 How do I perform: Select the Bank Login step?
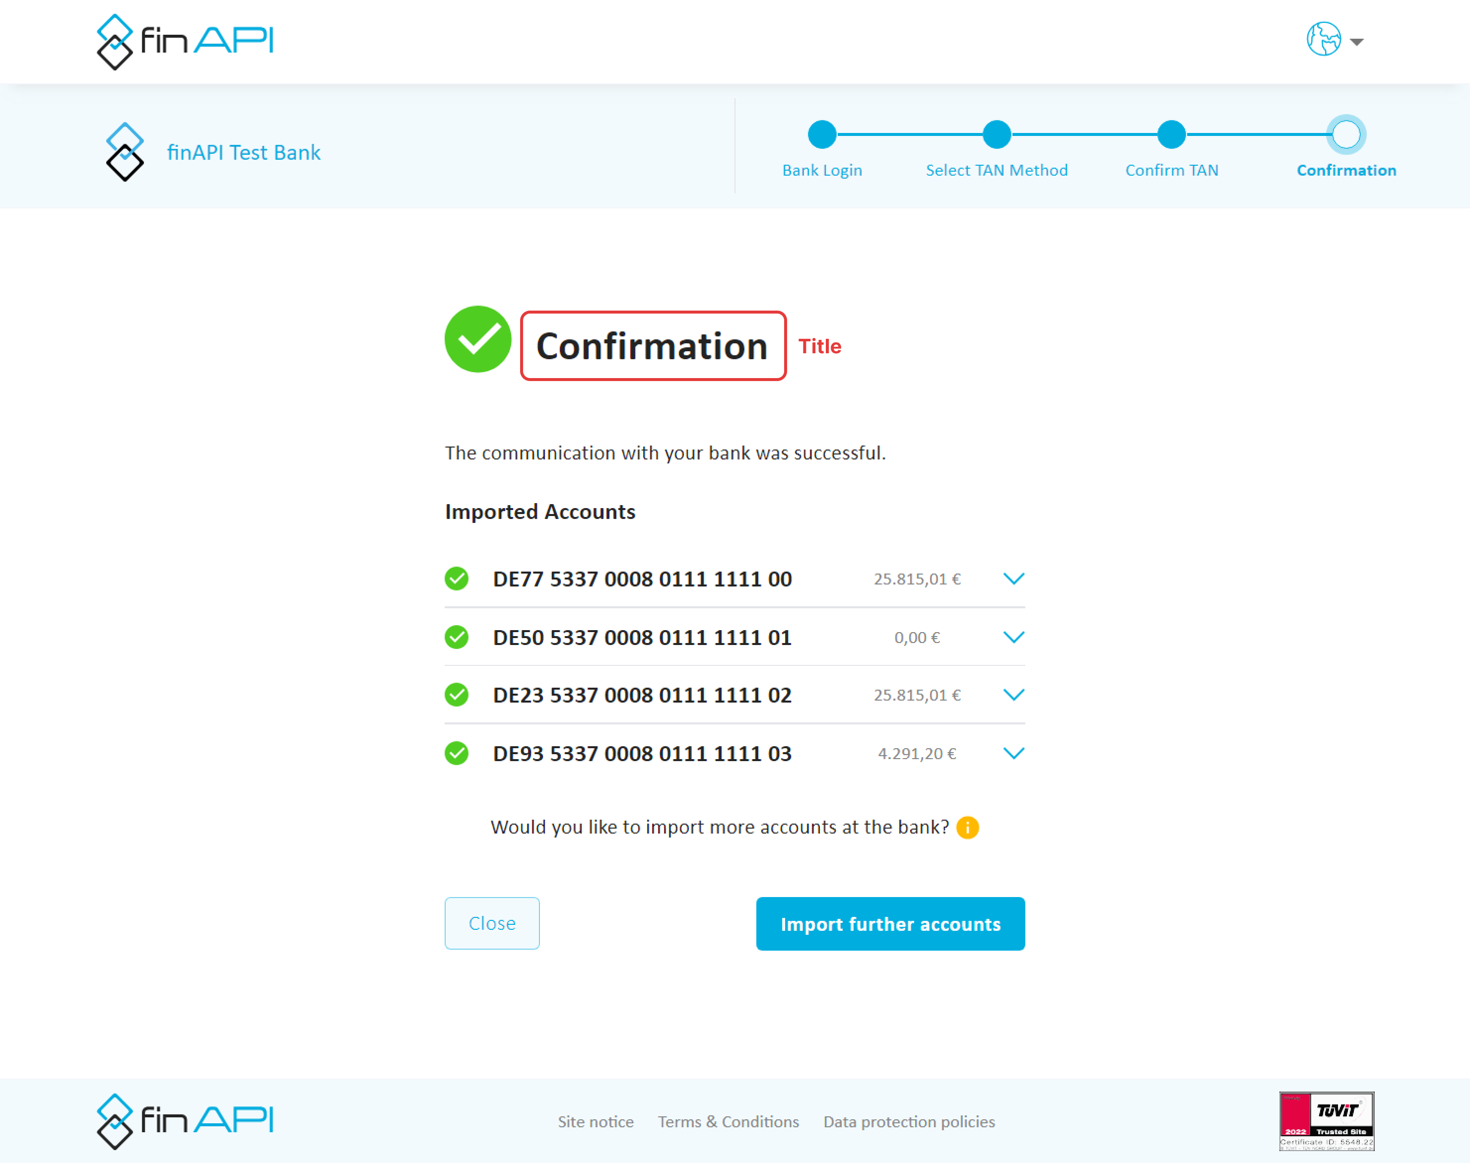821,135
